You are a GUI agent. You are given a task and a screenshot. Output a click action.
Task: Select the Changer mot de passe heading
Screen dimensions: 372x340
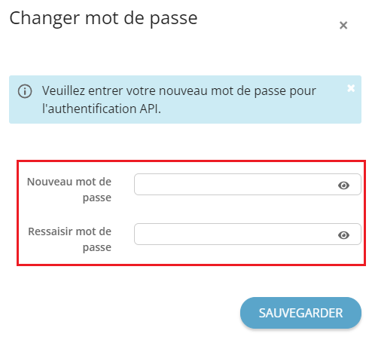103,19
